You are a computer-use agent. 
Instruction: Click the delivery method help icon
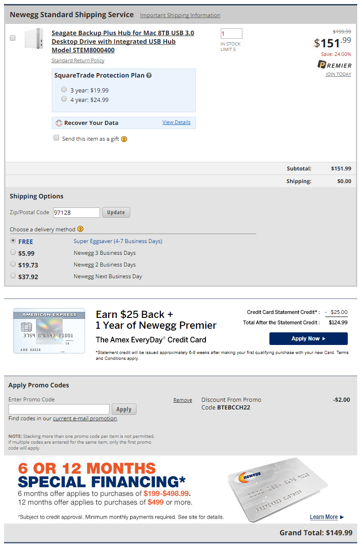coord(81,229)
